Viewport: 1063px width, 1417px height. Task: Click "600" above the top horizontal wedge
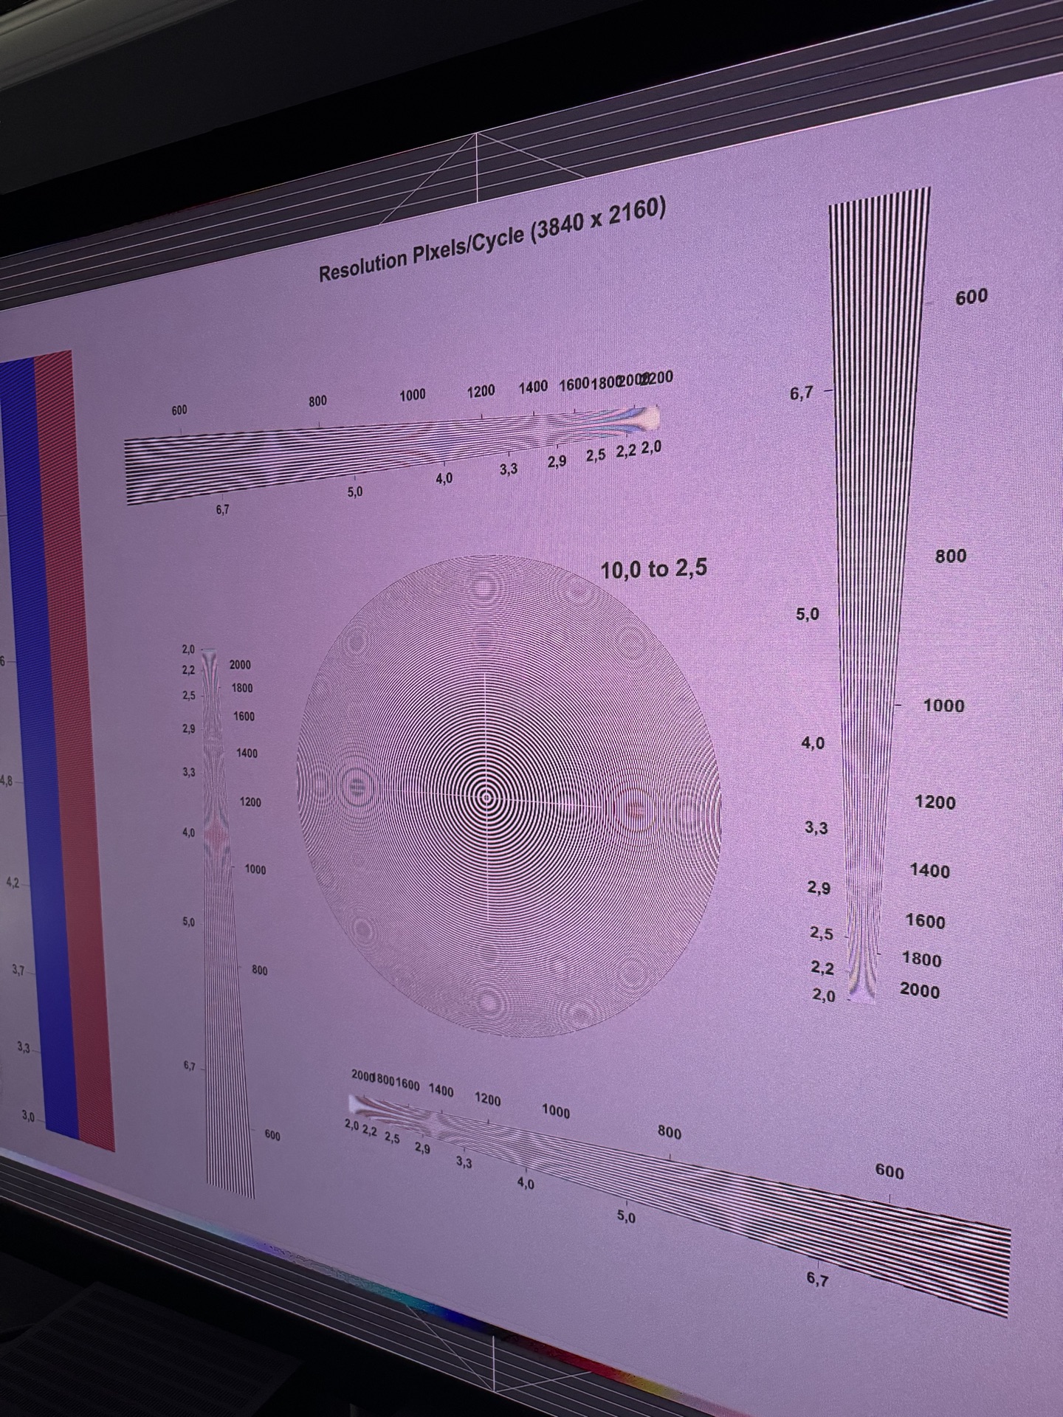point(179,410)
